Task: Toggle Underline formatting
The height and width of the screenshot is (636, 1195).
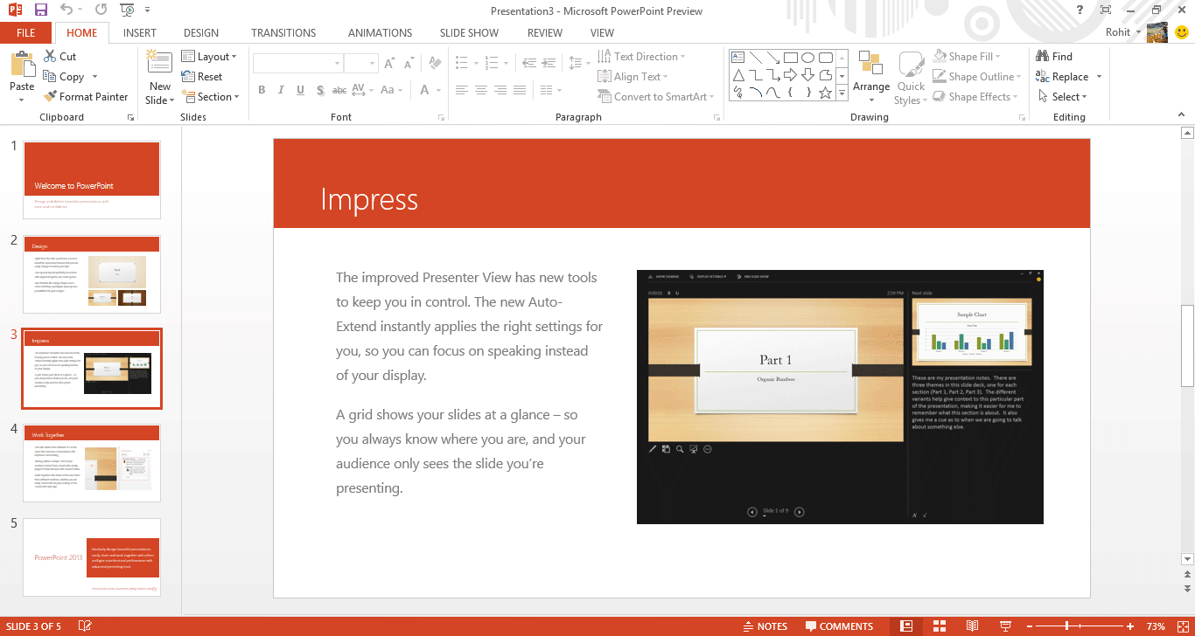Action: (x=300, y=90)
